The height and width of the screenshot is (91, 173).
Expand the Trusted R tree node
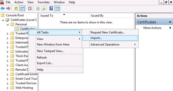click(x=8, y=34)
